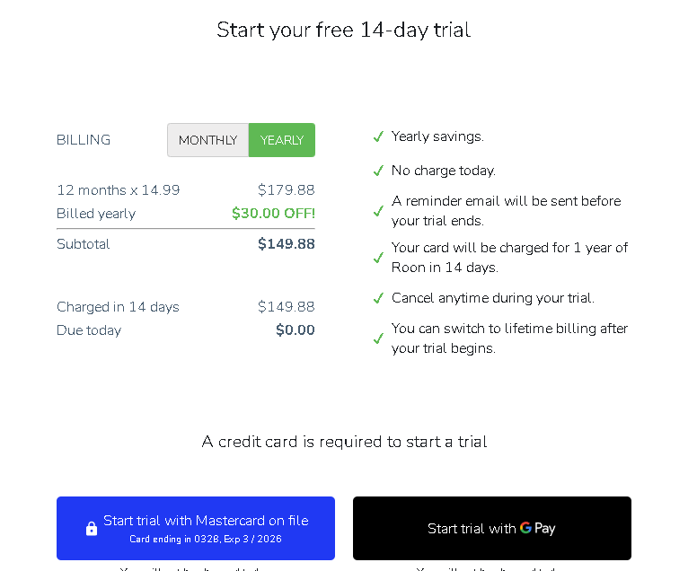Click the checkmark beside card charged notice
This screenshot has height=571, width=697.
[378, 258]
